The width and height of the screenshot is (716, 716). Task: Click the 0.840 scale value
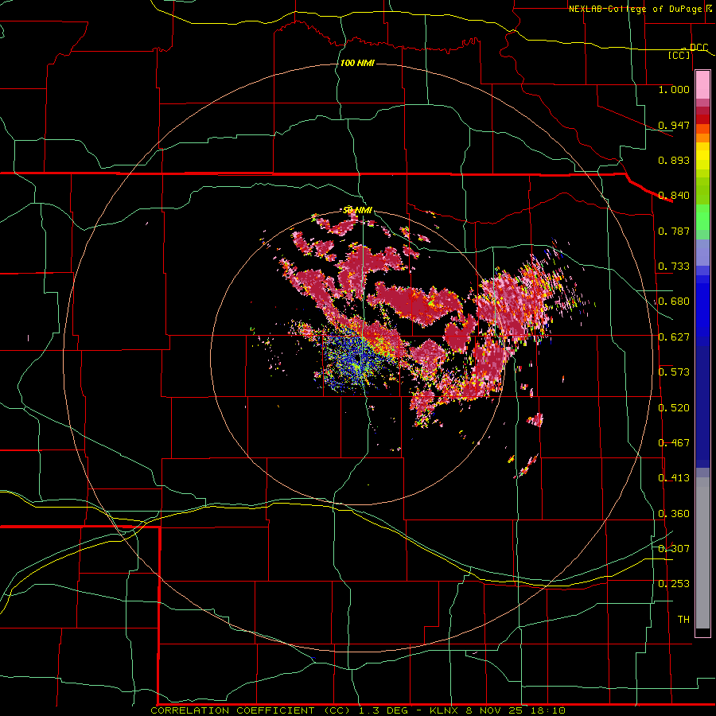(674, 196)
